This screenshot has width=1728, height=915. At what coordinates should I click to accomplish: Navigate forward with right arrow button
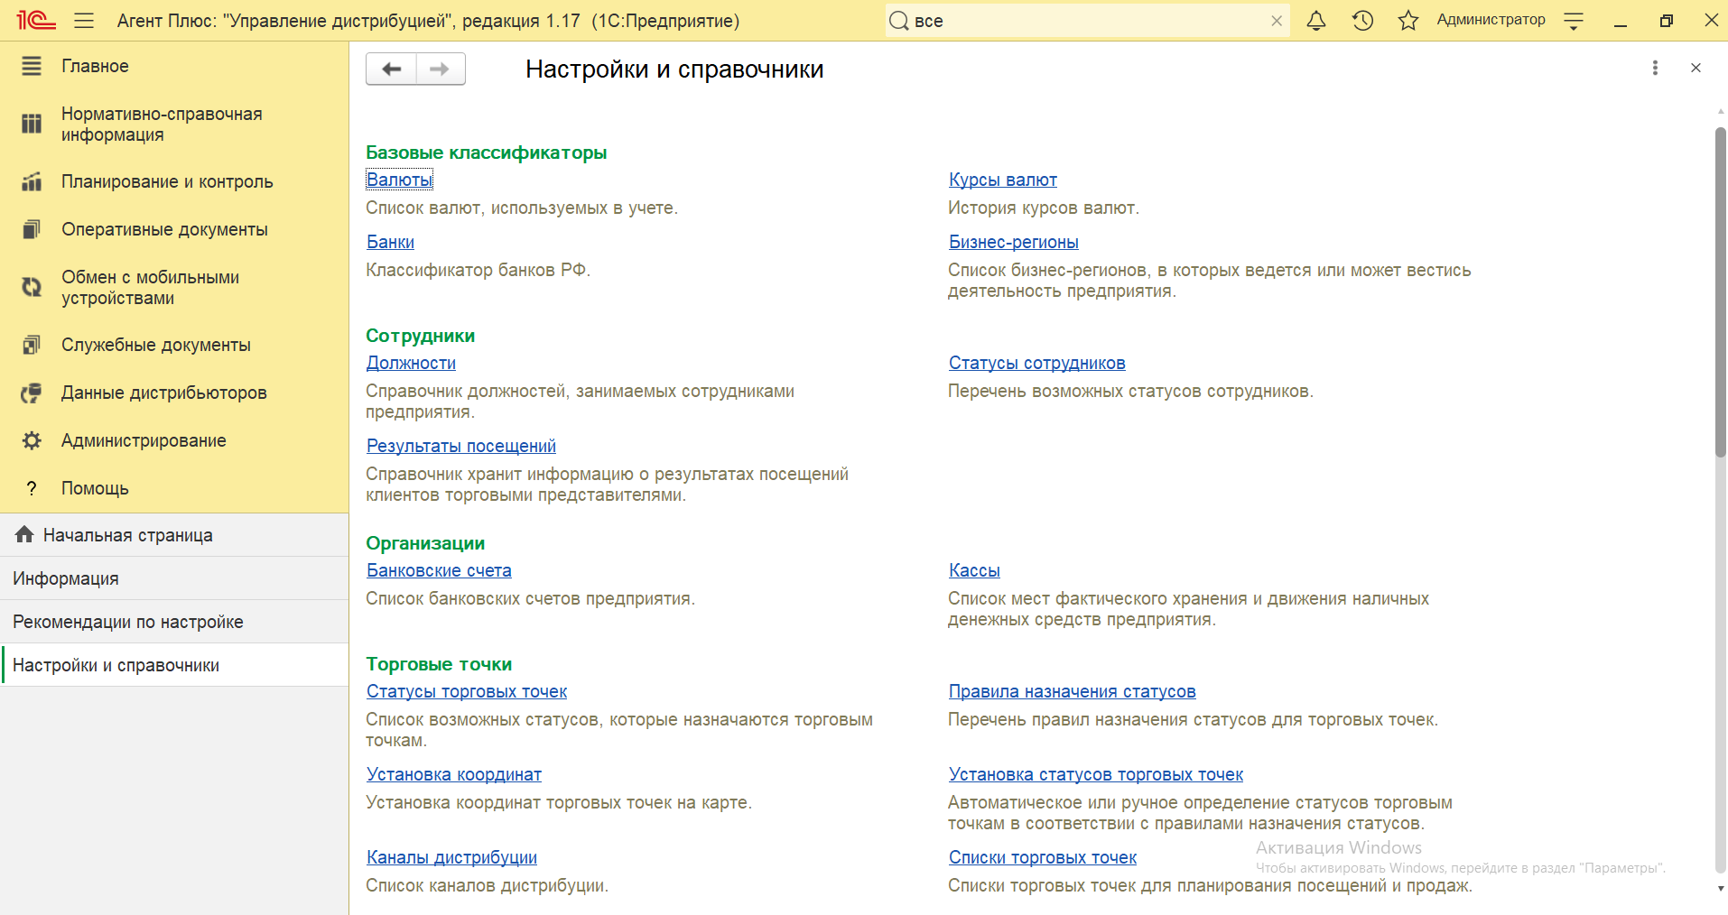pyautogui.click(x=440, y=69)
